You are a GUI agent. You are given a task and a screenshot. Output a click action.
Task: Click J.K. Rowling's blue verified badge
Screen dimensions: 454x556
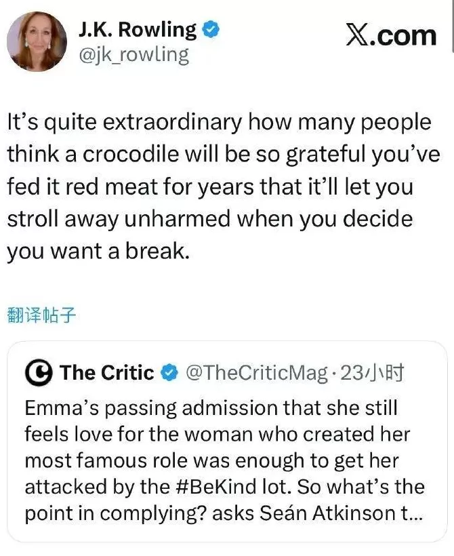211,30
